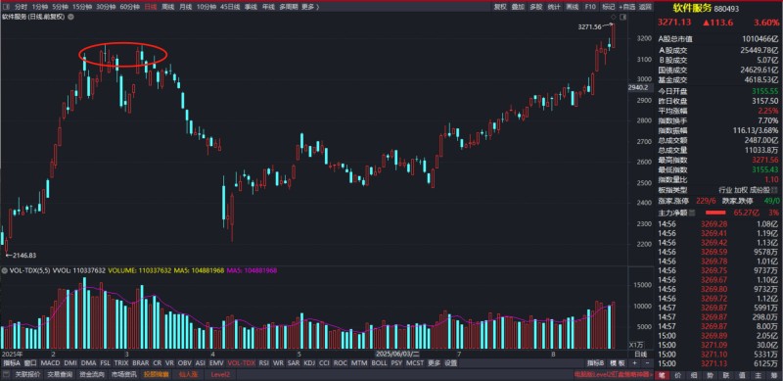
Task: Click the 电脑版Level2 promotional link
Action: pos(614,374)
